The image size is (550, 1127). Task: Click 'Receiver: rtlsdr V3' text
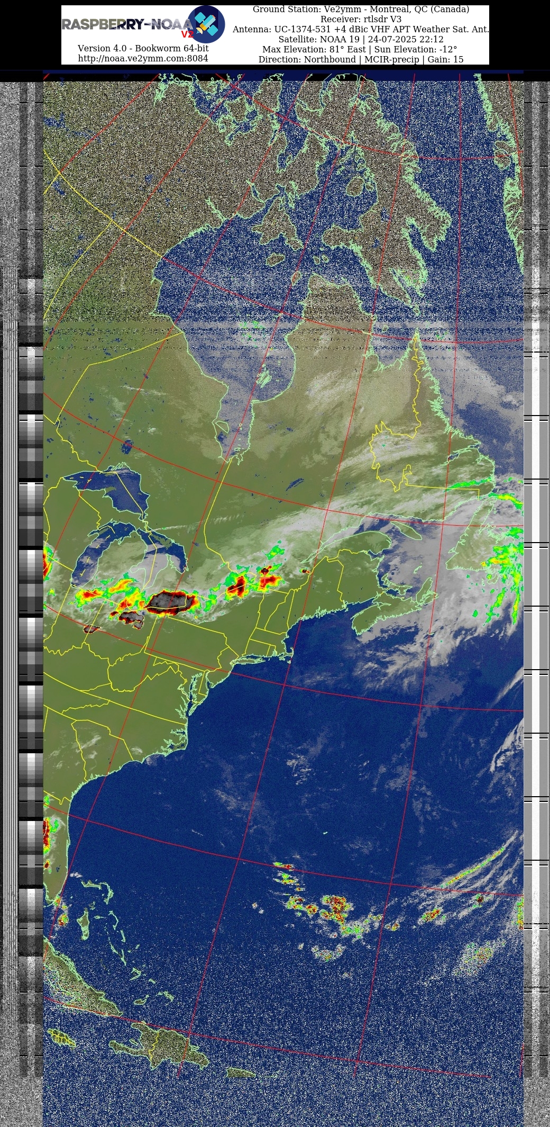point(361,19)
